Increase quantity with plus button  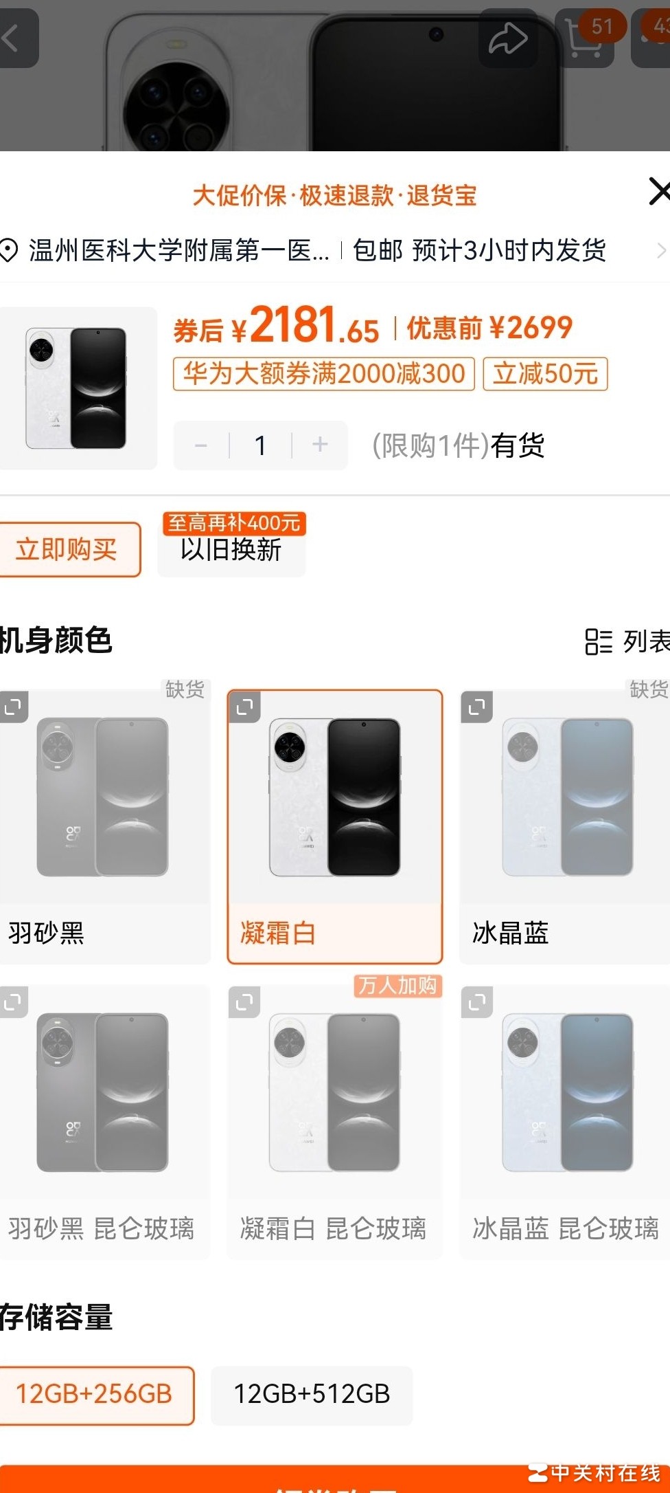click(320, 445)
